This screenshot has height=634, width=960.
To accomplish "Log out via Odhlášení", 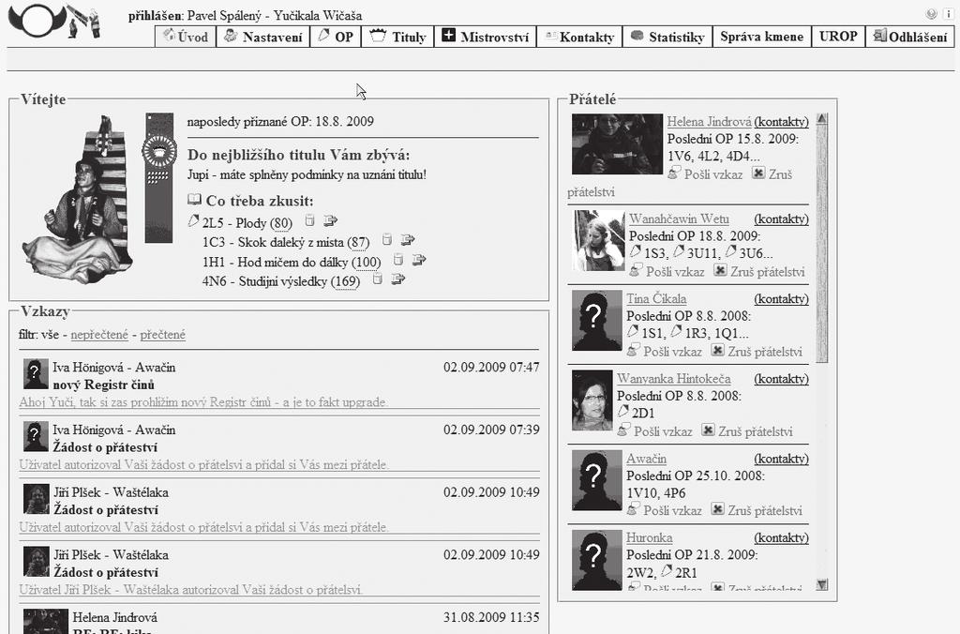I will pyautogui.click(x=909, y=37).
